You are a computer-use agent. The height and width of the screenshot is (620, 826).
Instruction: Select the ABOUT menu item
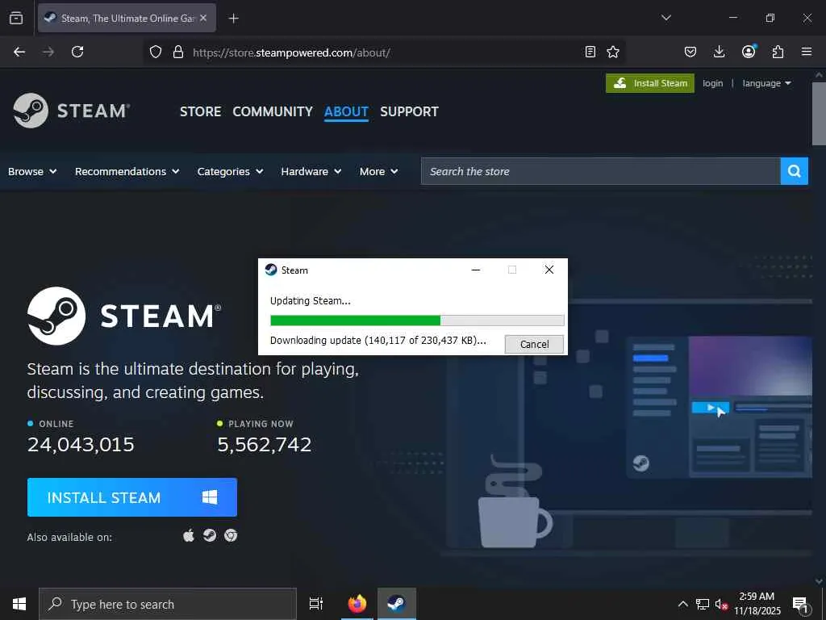[x=346, y=111]
